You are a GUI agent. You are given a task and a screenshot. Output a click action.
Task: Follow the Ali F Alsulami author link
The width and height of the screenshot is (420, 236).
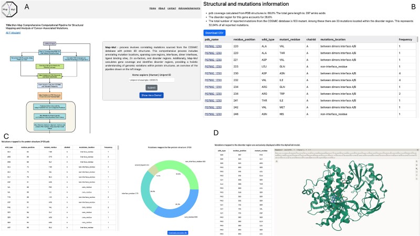point(13,32)
